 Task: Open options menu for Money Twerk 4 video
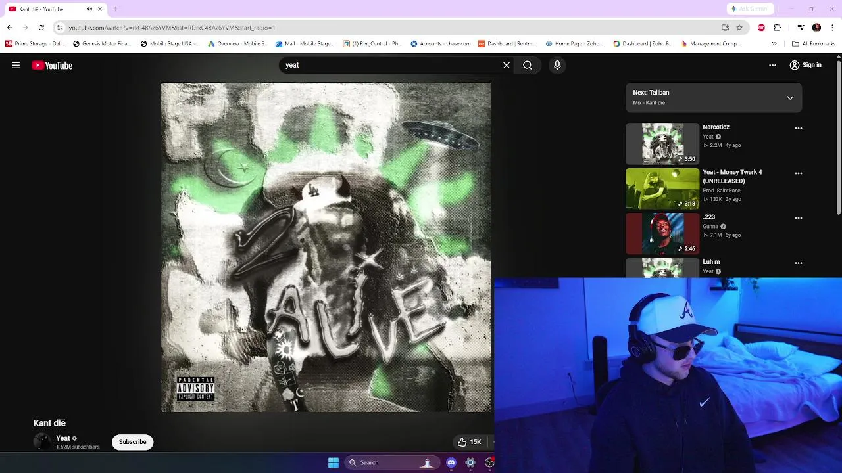pos(799,173)
